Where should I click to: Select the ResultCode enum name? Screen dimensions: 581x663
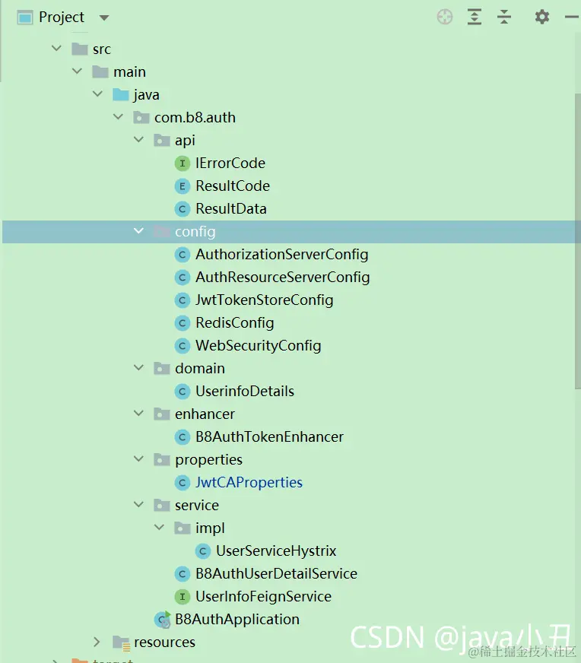point(233,186)
